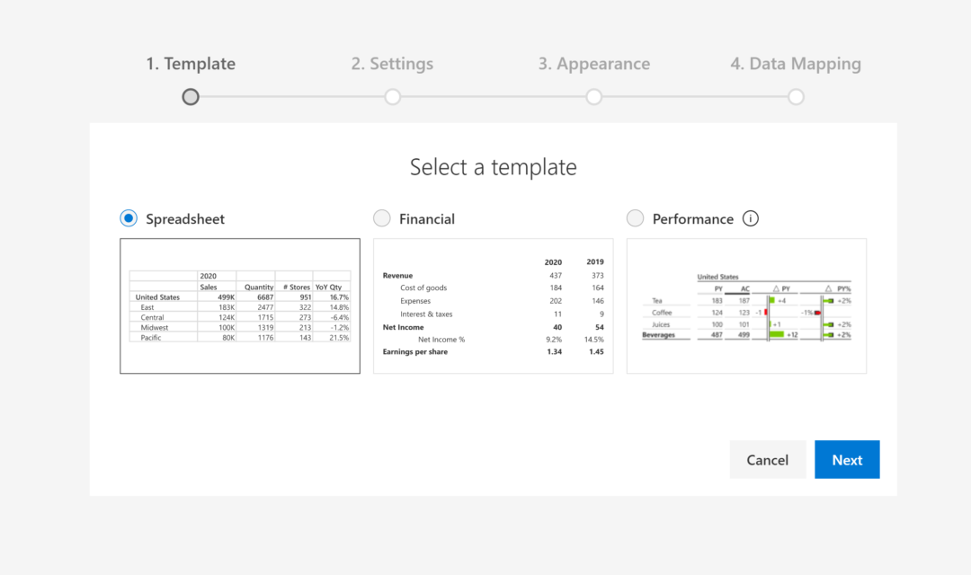Click the Performance template preview thumbnail
971x575 pixels.
(x=746, y=305)
